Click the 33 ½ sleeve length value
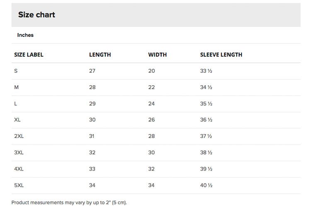Screen dimensions: 311x207 [x=206, y=71]
